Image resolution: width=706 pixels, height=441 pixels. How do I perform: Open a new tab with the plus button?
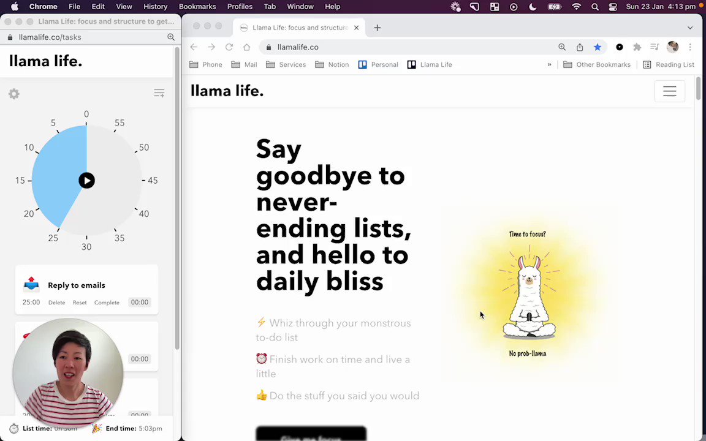(378, 28)
